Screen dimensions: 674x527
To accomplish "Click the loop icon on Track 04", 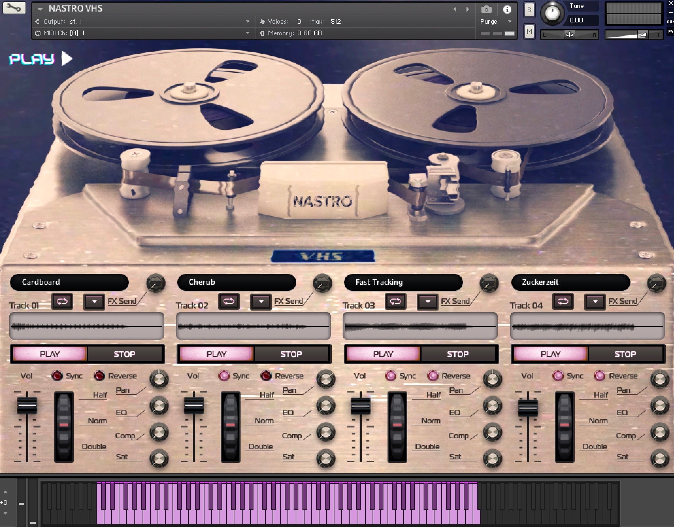I will [x=563, y=301].
